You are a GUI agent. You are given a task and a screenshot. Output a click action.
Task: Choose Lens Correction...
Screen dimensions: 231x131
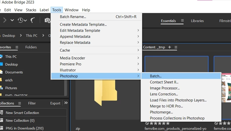tap(181, 94)
